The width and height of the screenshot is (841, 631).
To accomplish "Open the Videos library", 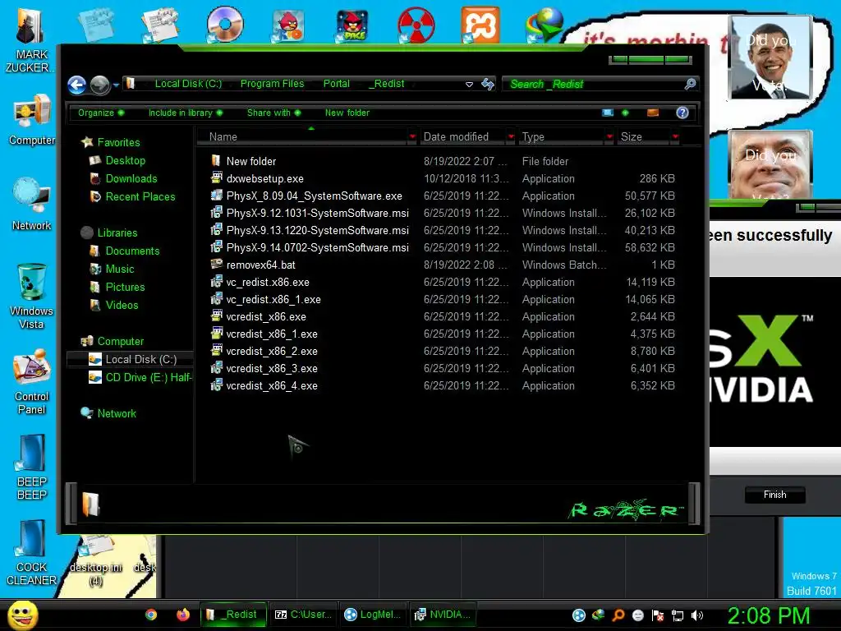I will (x=122, y=306).
